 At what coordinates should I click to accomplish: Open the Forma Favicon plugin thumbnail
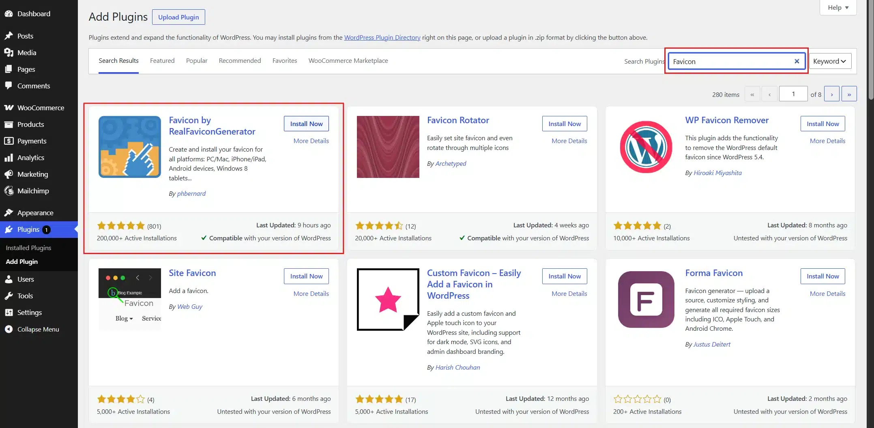646,299
